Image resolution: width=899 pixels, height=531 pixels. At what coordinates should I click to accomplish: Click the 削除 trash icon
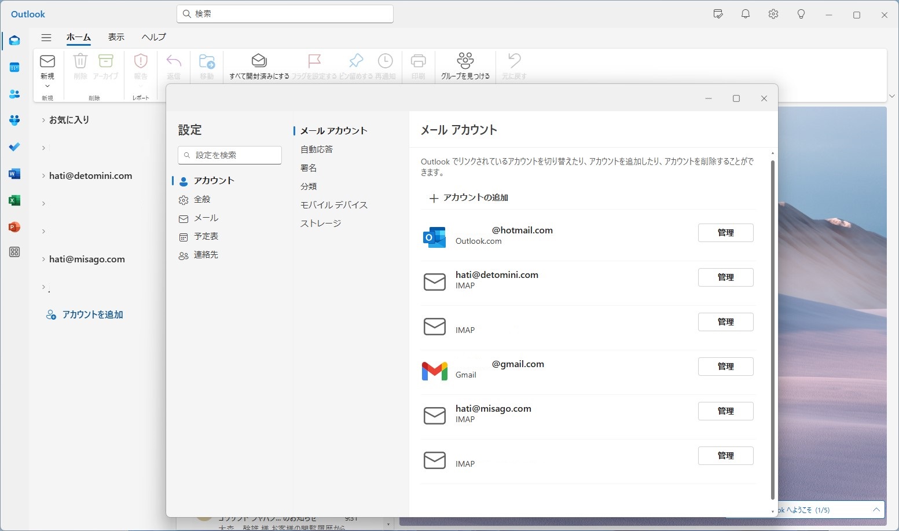click(80, 61)
